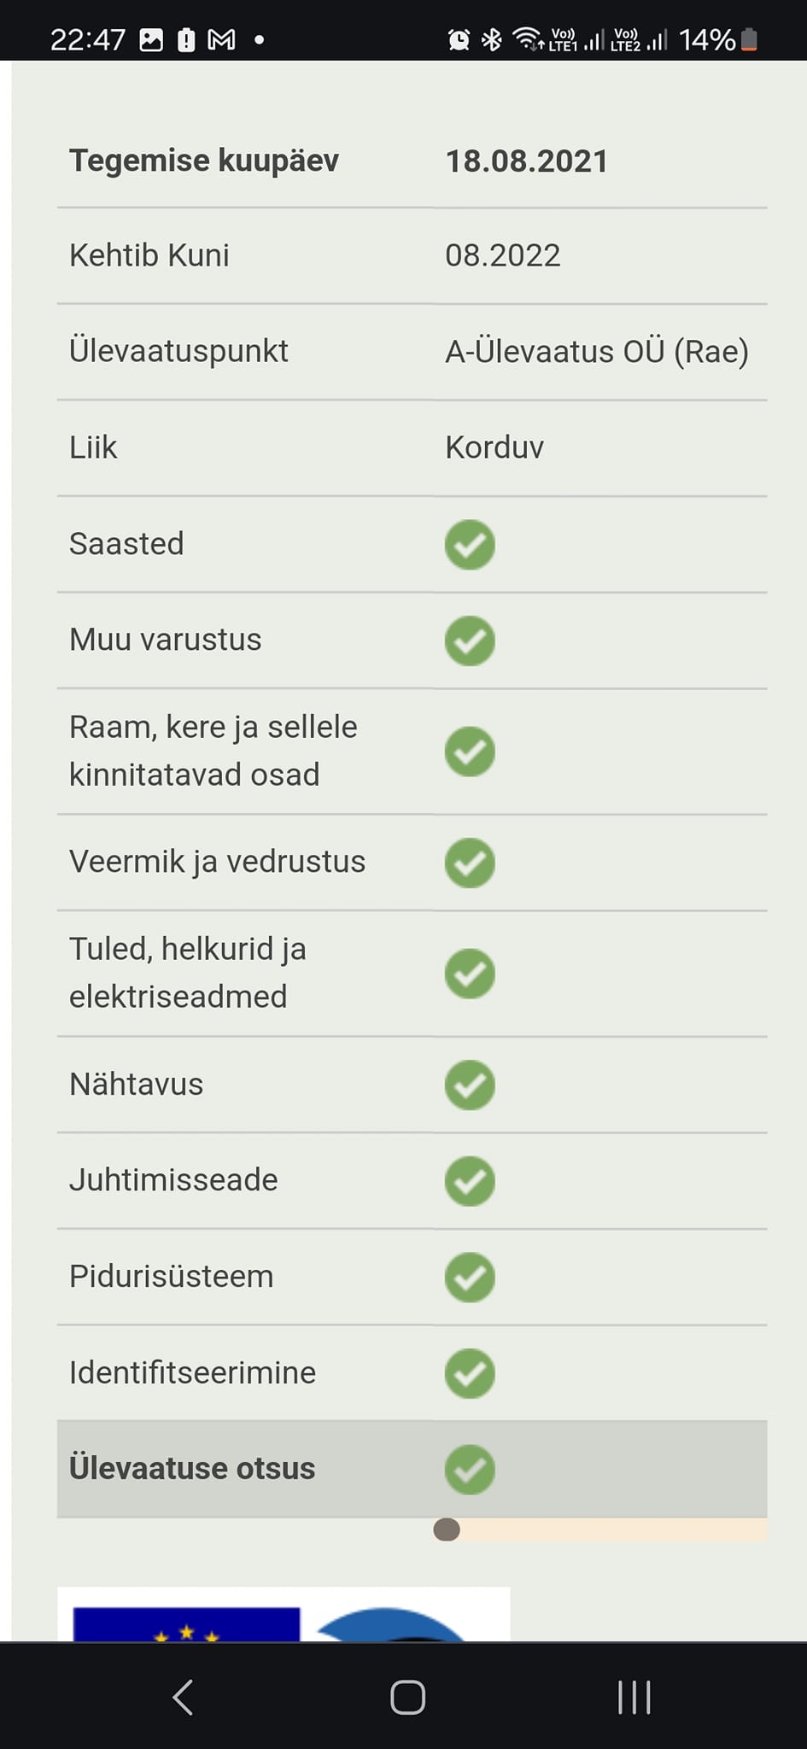The width and height of the screenshot is (807, 1749).
Task: Tap the Ülevaatuse otsus row label
Action: (192, 1468)
